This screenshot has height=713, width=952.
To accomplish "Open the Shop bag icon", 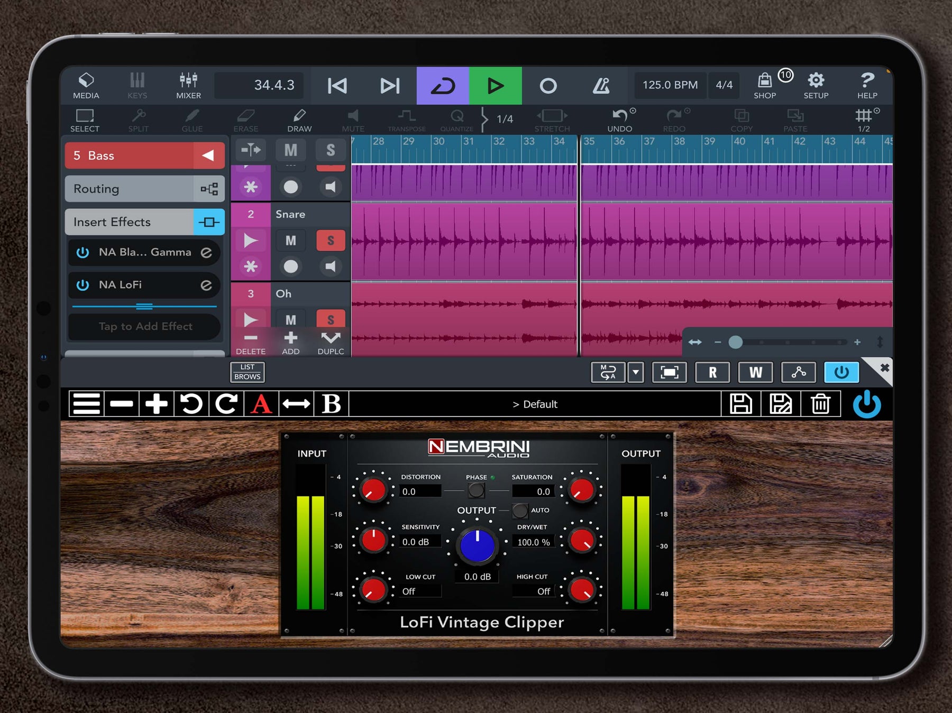I will (765, 85).
